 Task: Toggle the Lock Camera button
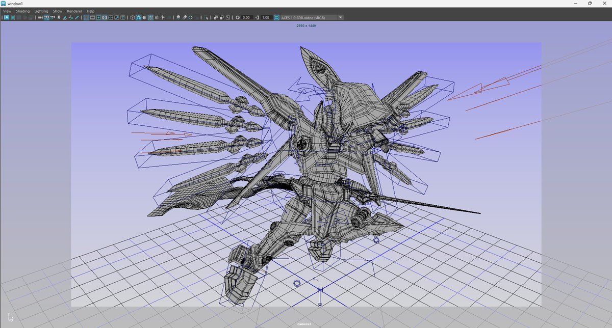coord(46,17)
